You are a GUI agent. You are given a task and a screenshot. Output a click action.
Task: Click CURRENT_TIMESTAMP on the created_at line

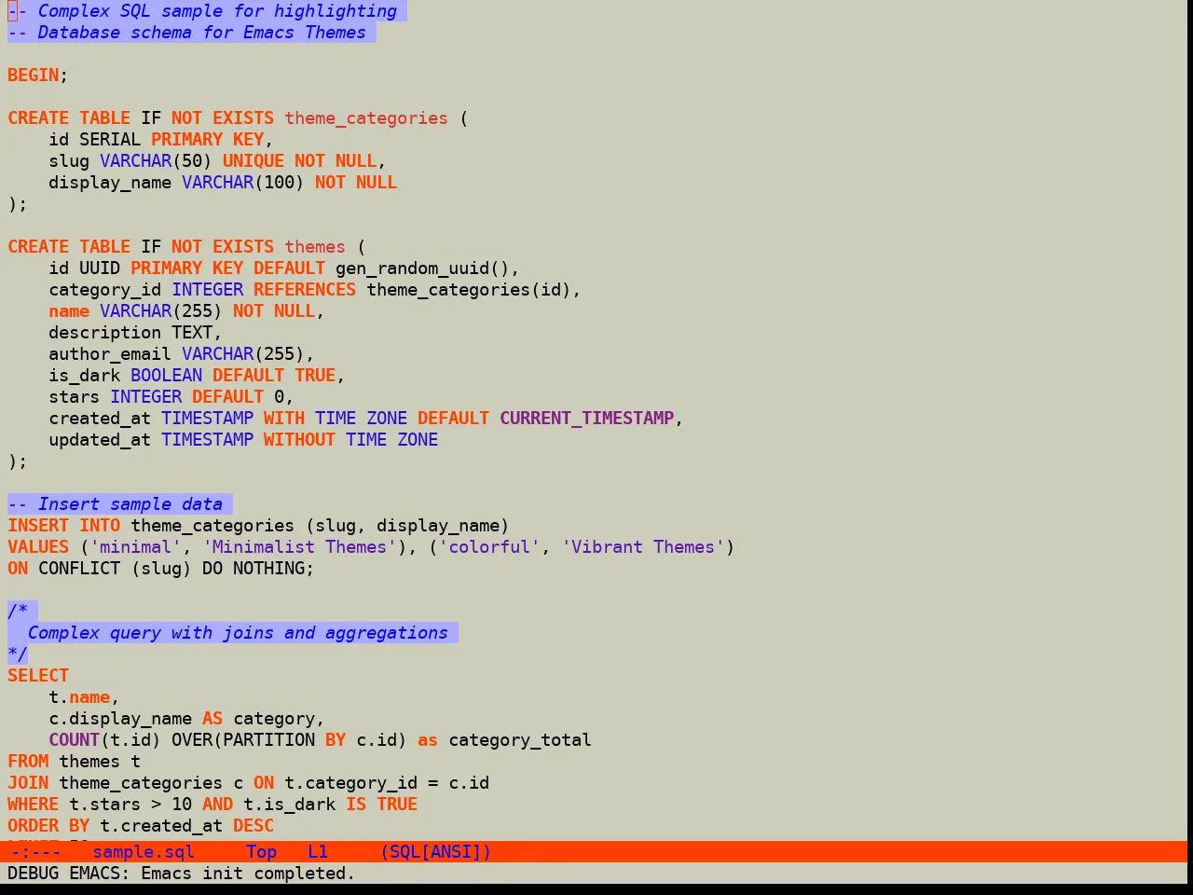[587, 419]
